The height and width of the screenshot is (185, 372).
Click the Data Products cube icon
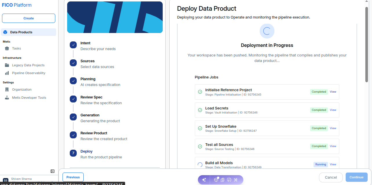6,32
